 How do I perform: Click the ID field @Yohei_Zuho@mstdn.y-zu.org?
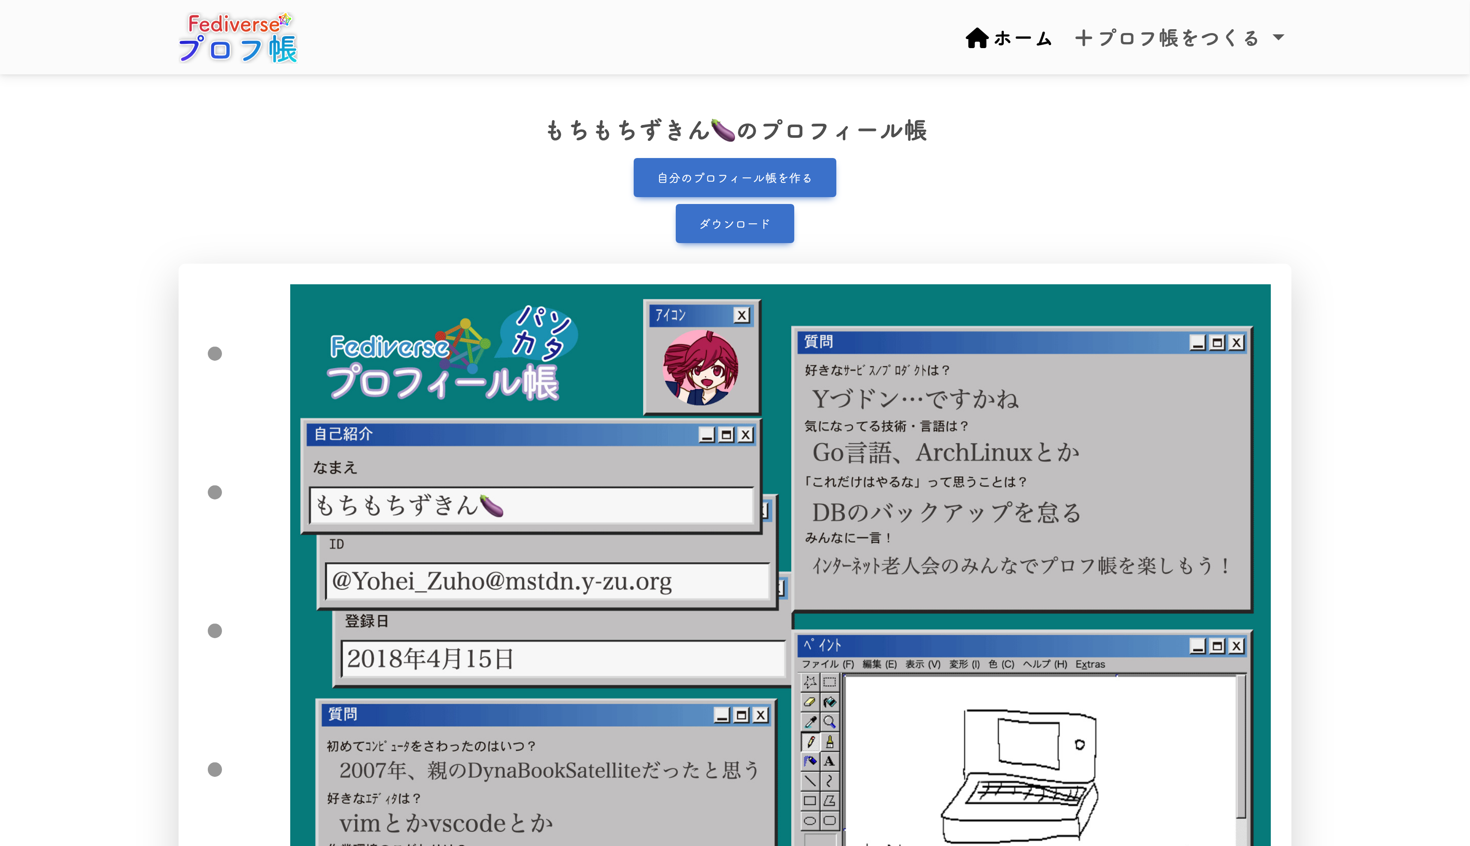tap(547, 581)
